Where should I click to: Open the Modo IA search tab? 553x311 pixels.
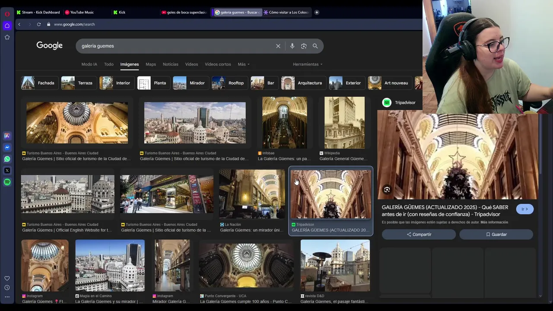pyautogui.click(x=89, y=64)
